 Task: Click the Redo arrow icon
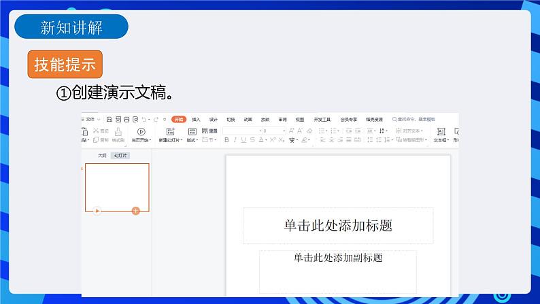click(x=156, y=119)
